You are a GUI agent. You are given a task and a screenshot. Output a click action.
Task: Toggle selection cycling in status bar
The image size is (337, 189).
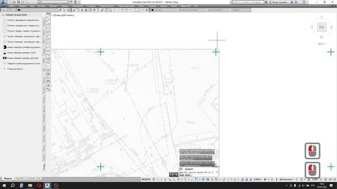(x=212, y=180)
